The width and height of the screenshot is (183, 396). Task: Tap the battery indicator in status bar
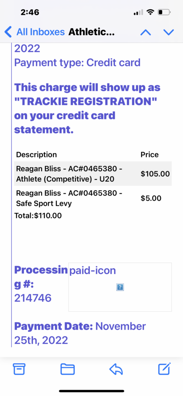click(x=164, y=12)
